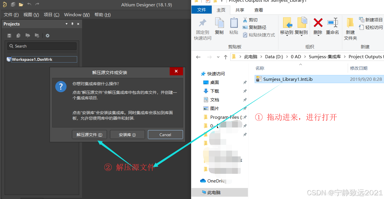
Task: Click the folder-with-bubble icon in Projects toolbar
Action: point(28,36)
